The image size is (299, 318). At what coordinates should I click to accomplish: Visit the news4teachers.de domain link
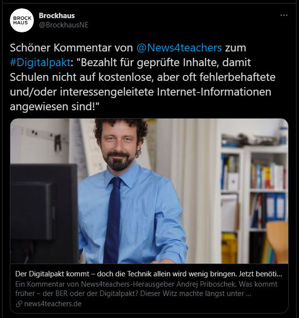(53, 304)
